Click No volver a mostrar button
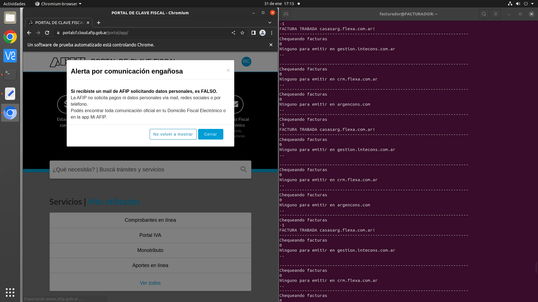The width and height of the screenshot is (538, 302). click(173, 134)
